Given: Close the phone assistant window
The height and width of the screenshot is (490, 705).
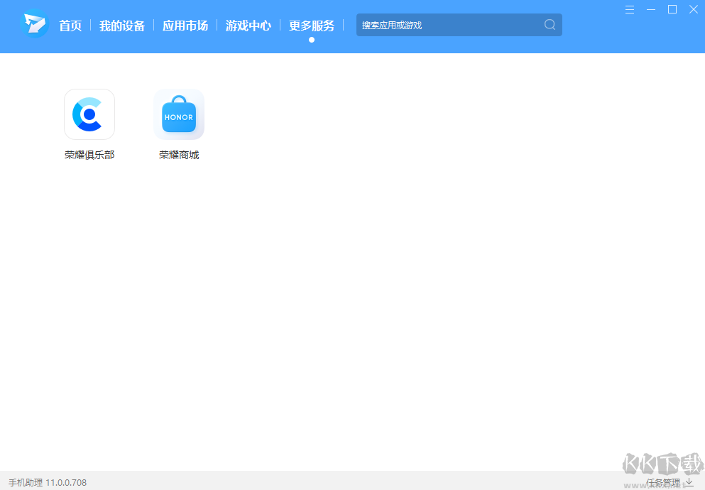Looking at the screenshot, I should [x=694, y=9].
